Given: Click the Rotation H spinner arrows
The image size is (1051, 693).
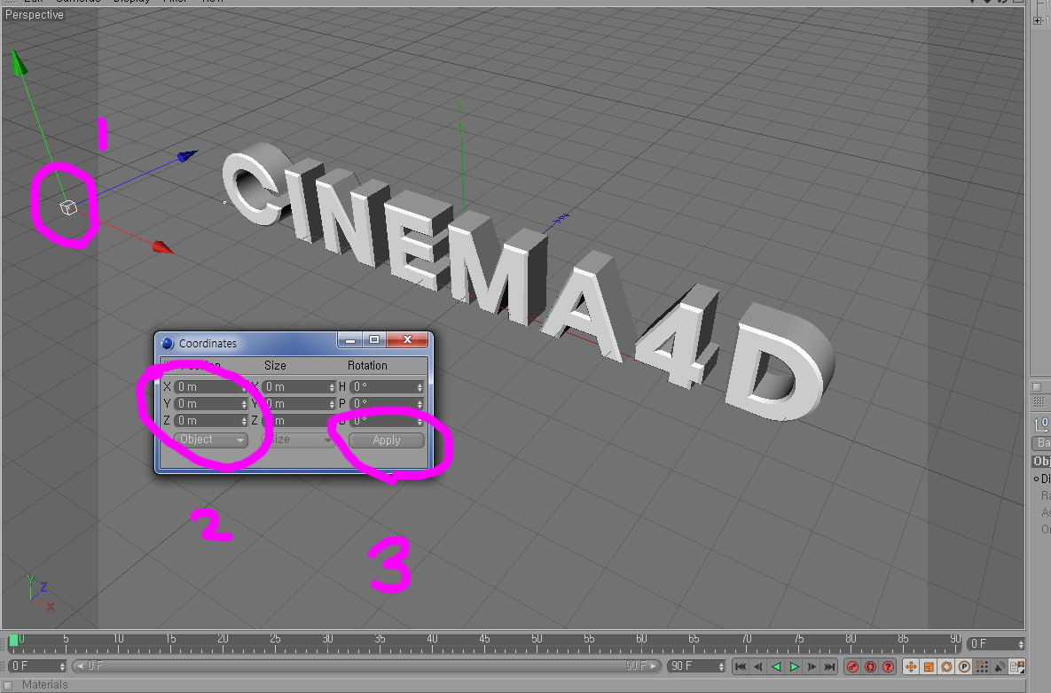Looking at the screenshot, I should (x=420, y=387).
